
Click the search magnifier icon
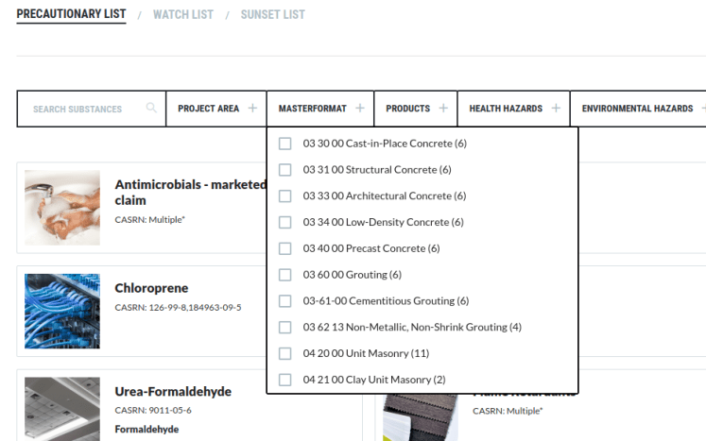(151, 109)
